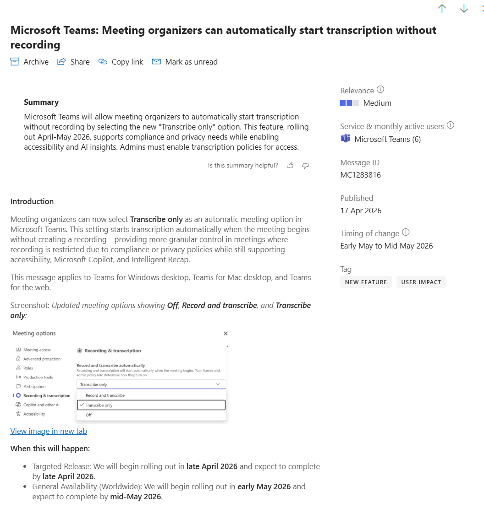484x508 pixels.
Task: Choose Record and transcribe option
Action: 105,395
